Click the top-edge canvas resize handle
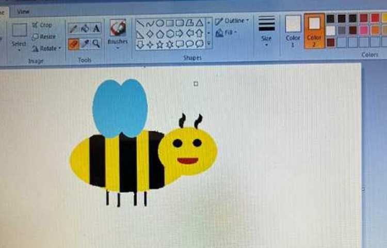The width and height of the screenshot is (387, 248). [144, 67]
